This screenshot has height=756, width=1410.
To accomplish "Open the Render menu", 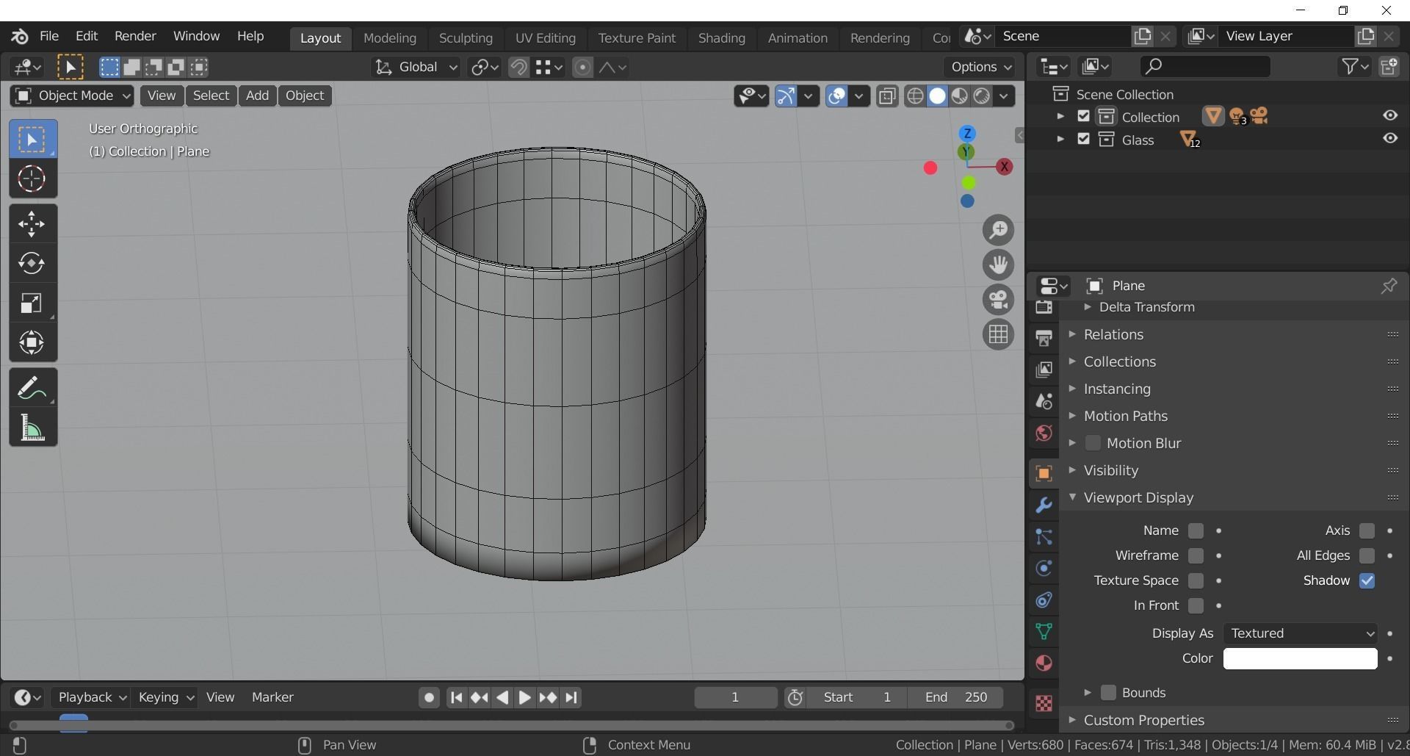I will [x=135, y=36].
